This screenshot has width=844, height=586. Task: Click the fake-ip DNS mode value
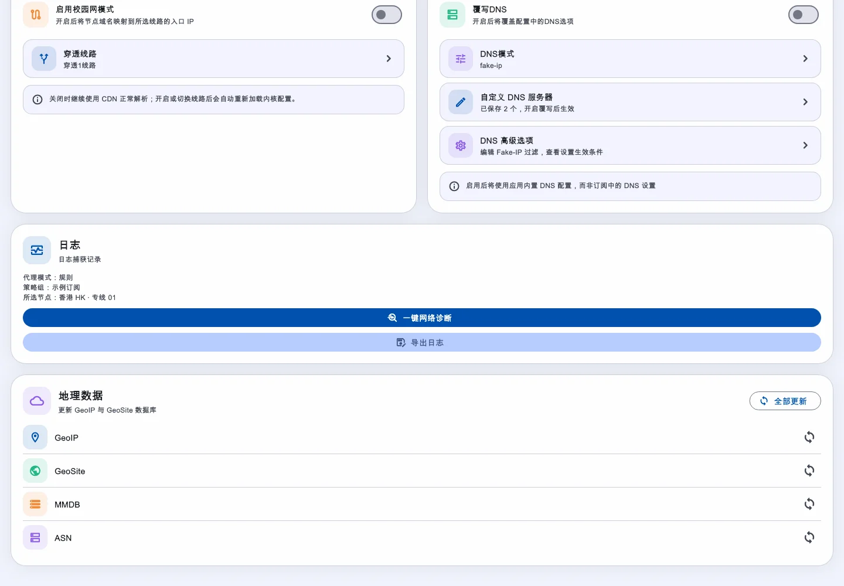(491, 66)
